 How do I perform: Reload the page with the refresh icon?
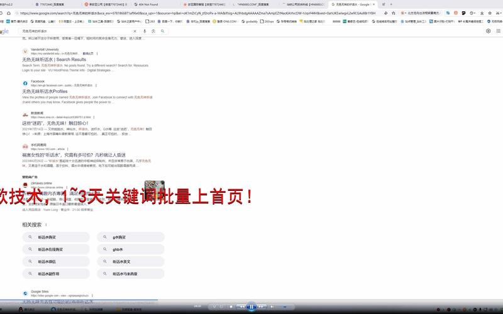tap(1, 13)
